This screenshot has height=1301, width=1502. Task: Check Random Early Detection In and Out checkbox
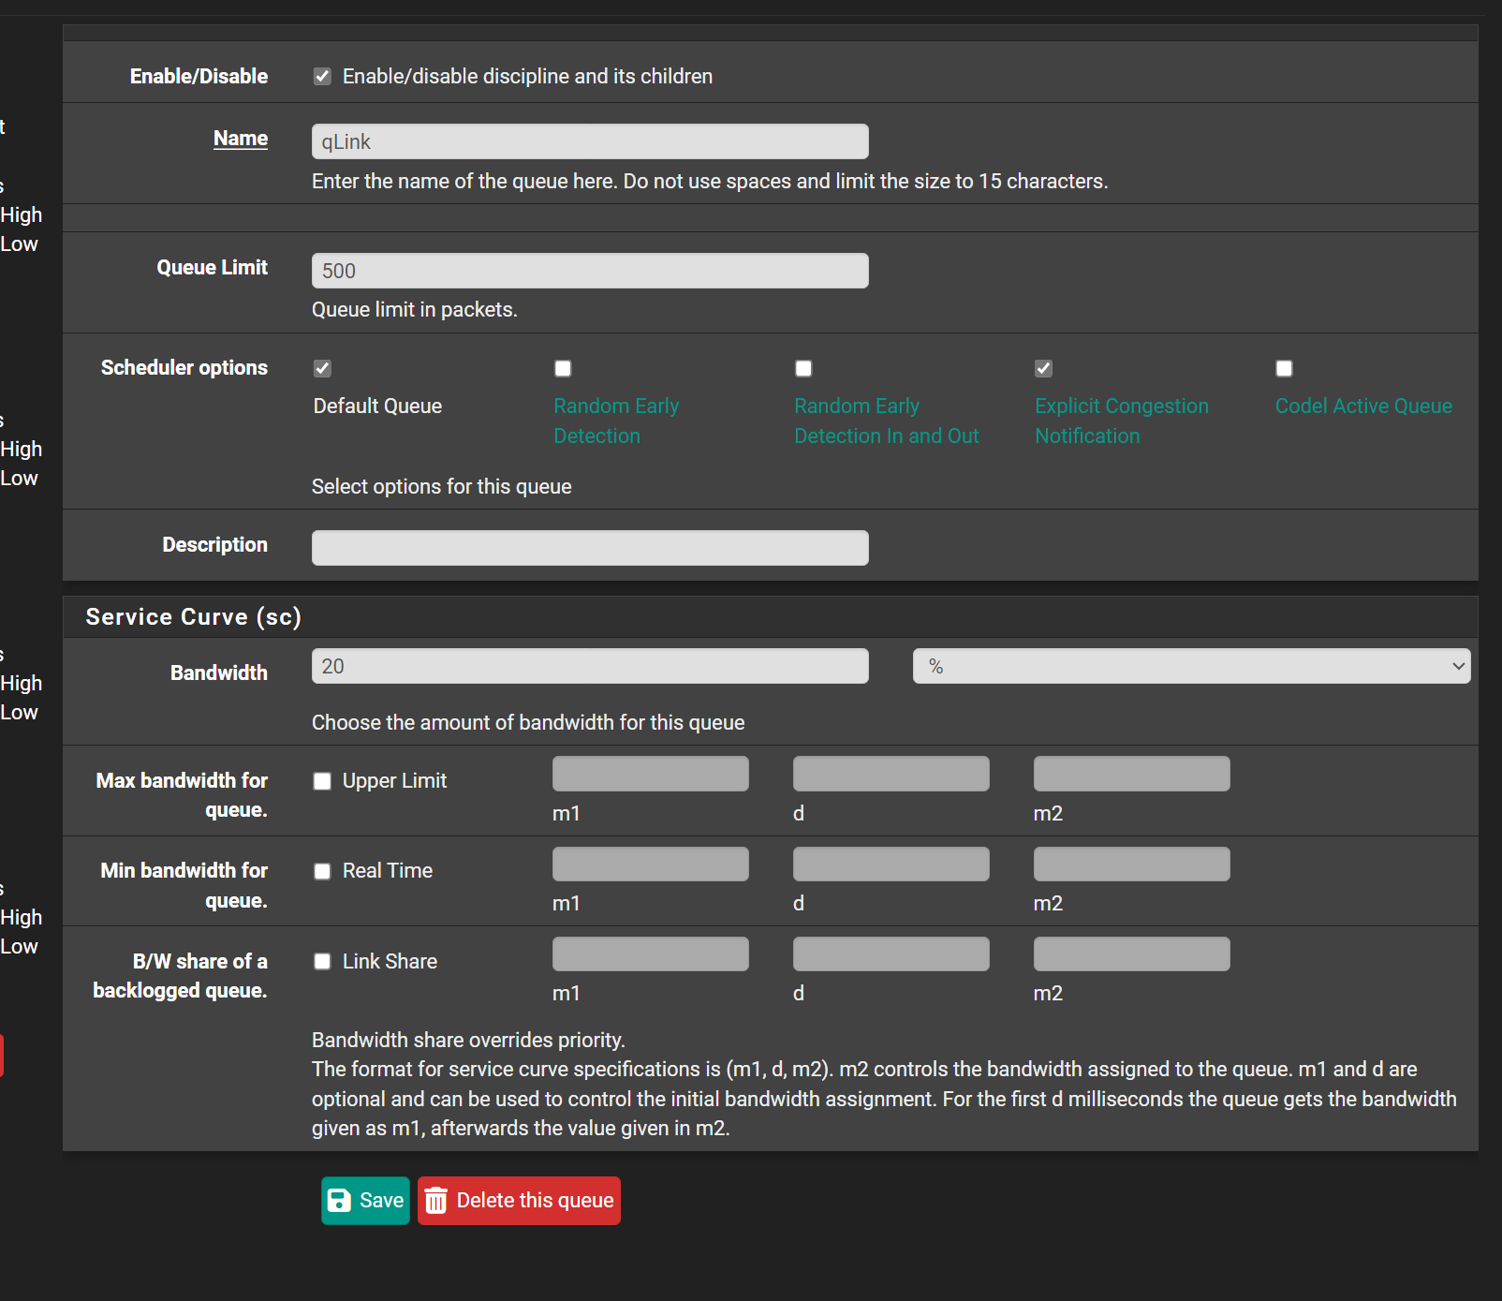pyautogui.click(x=803, y=368)
